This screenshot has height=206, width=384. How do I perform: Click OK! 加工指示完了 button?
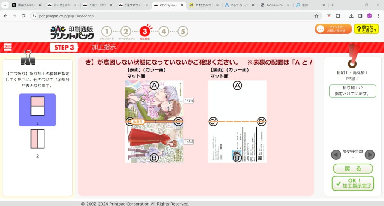coord(353,183)
